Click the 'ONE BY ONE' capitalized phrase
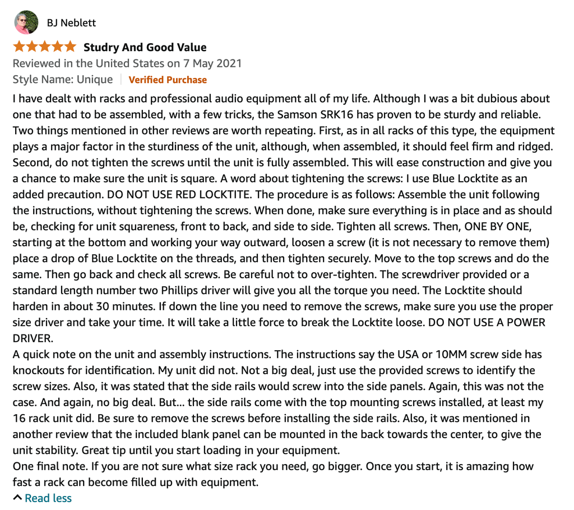The width and height of the screenshot is (574, 510). pyautogui.click(x=498, y=227)
